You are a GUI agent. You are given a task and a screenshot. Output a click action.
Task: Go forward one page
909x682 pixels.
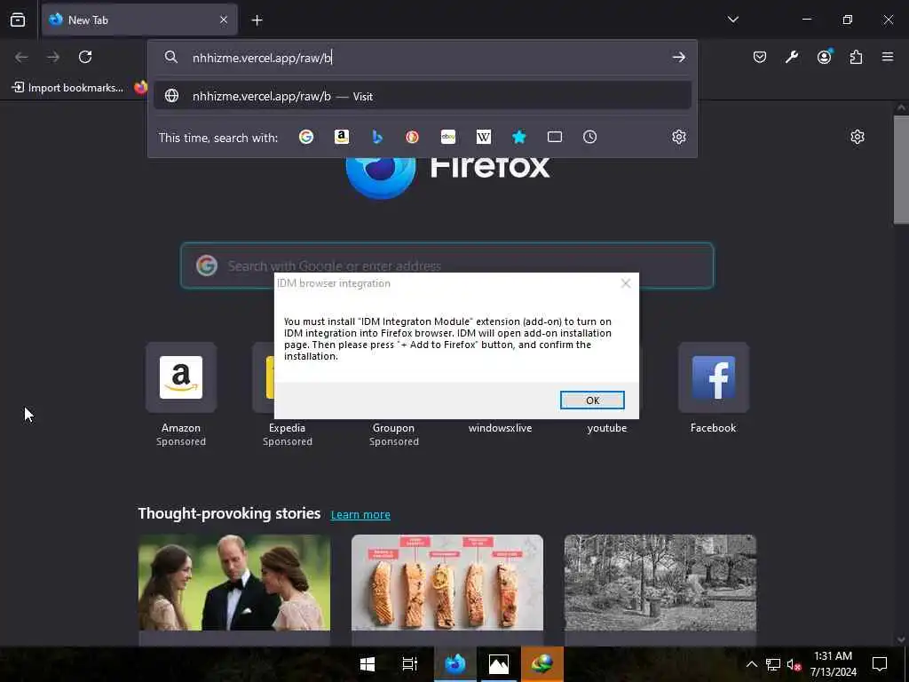pos(53,57)
